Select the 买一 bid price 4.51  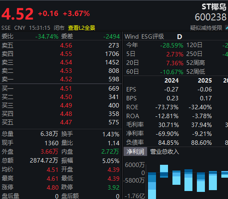(66, 88)
